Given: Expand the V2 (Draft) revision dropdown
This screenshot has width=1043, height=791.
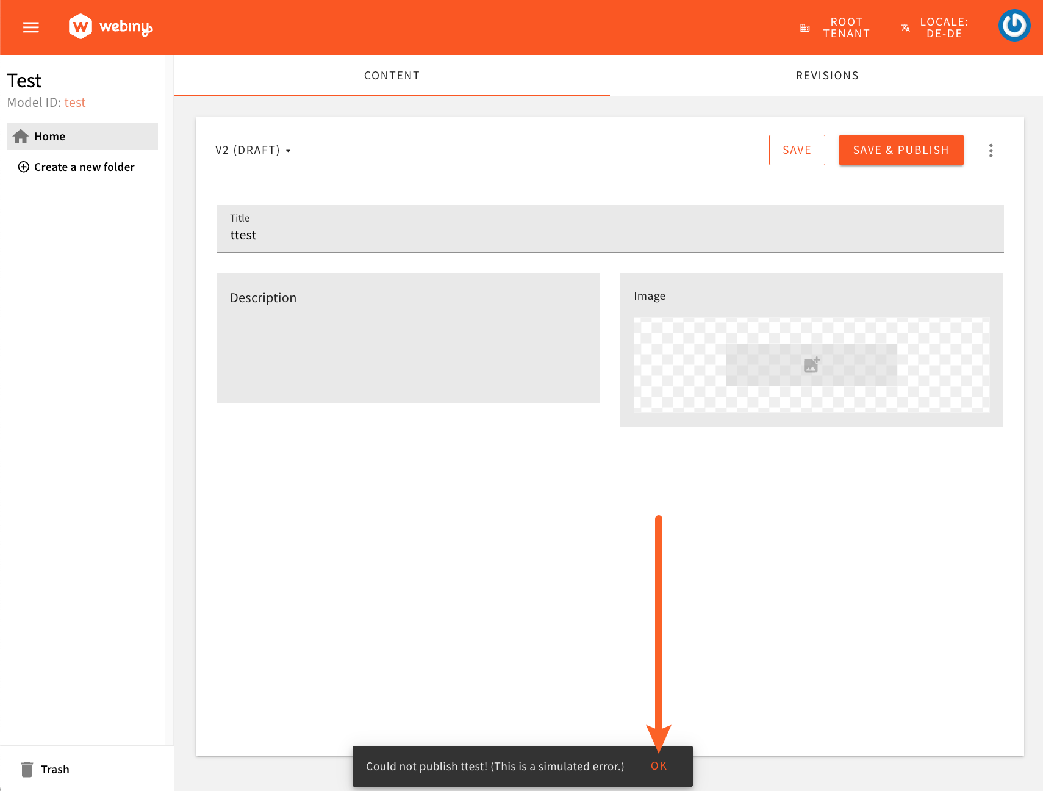Looking at the screenshot, I should [253, 150].
